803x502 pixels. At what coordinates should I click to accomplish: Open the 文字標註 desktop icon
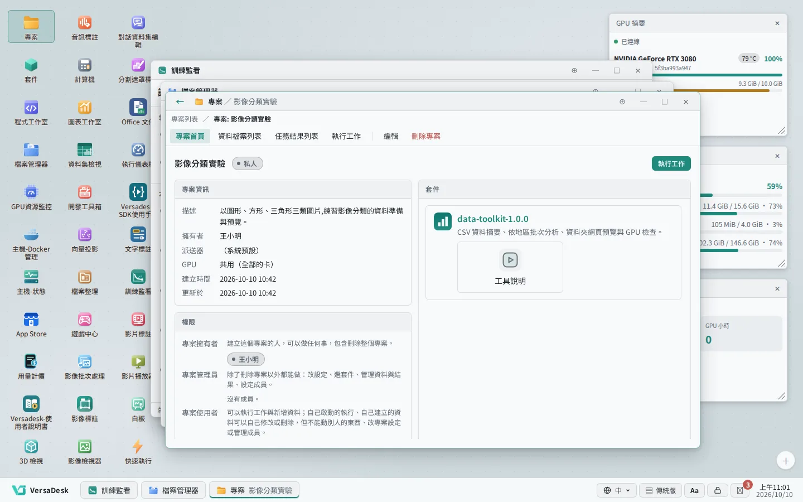138,239
